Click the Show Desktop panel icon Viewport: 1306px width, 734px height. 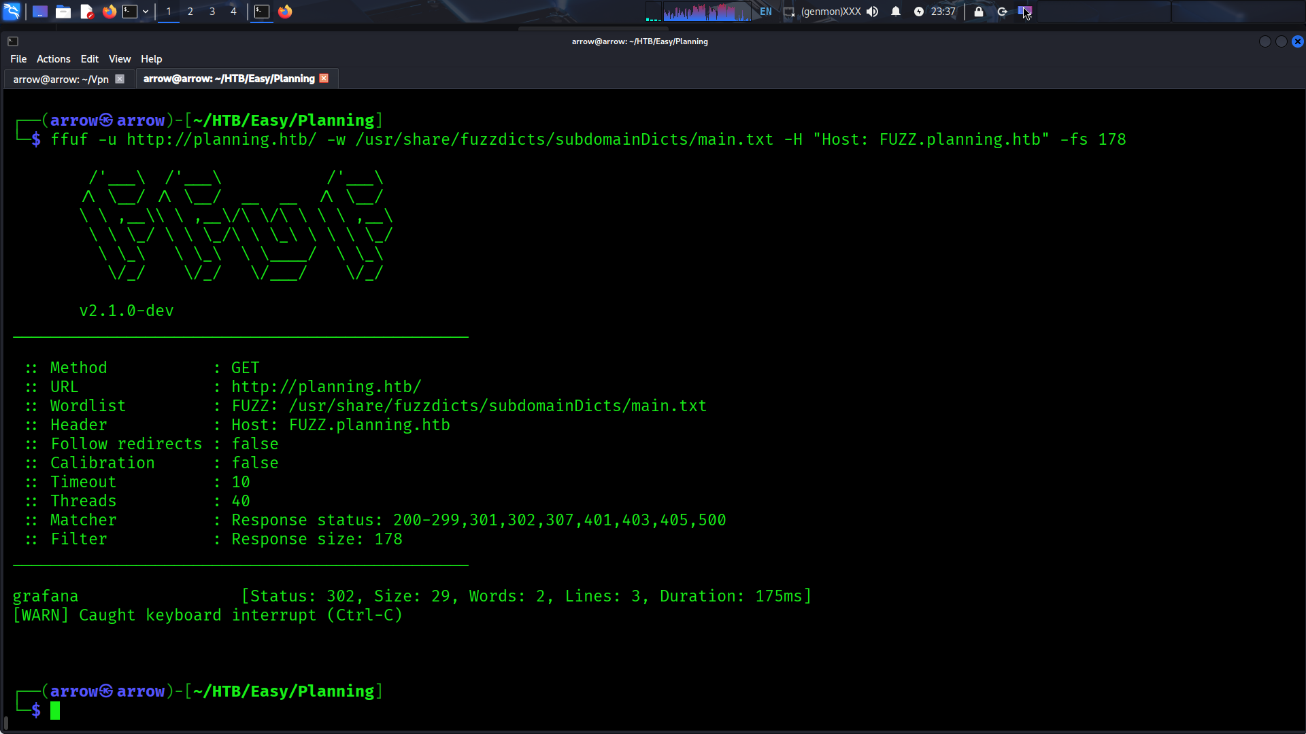click(40, 12)
